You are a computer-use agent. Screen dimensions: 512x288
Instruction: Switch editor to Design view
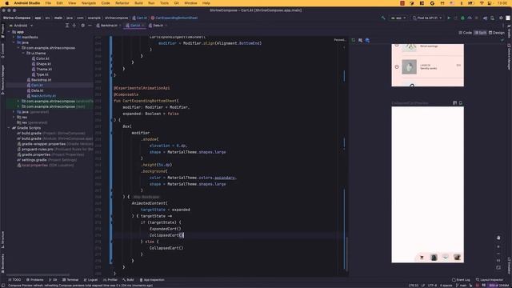coord(497,33)
